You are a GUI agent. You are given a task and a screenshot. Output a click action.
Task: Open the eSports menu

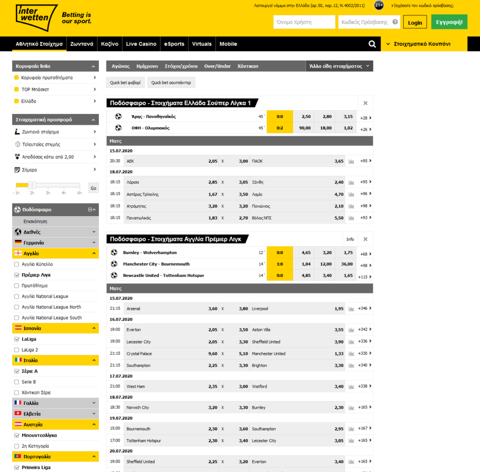coord(174,44)
